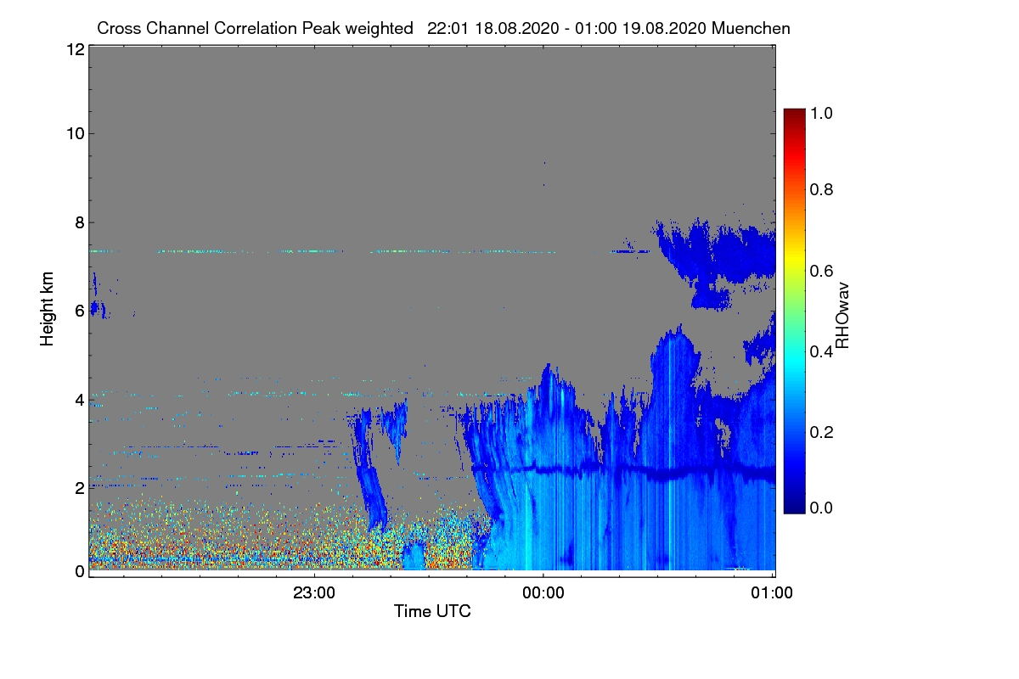The image size is (1019, 679).
Task: Click the colorbar '0.0' value label
Action: point(820,508)
